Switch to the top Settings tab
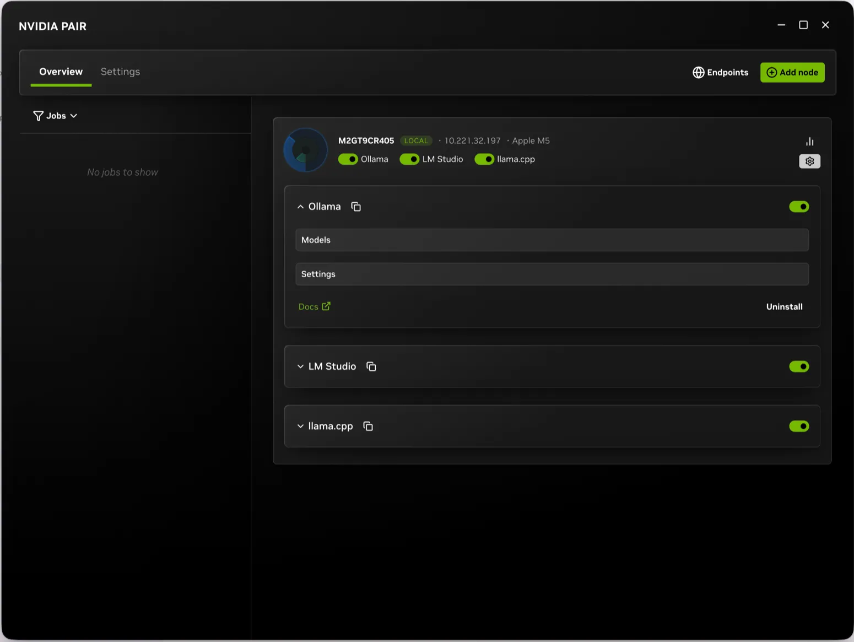The width and height of the screenshot is (854, 642). tap(120, 72)
